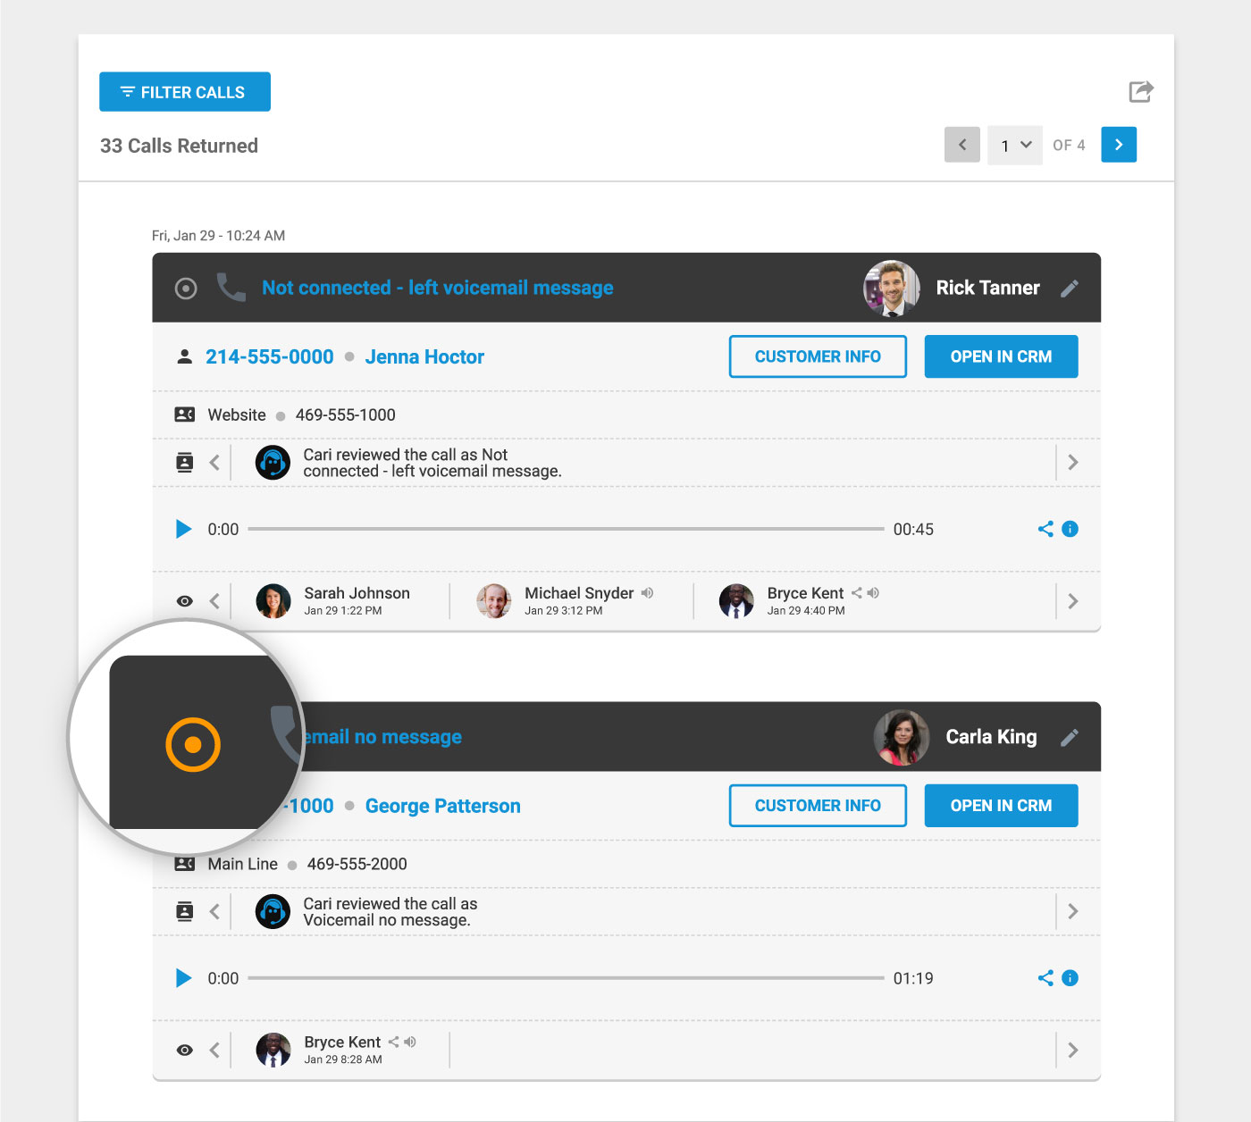Go to previous page of calls

point(962,145)
